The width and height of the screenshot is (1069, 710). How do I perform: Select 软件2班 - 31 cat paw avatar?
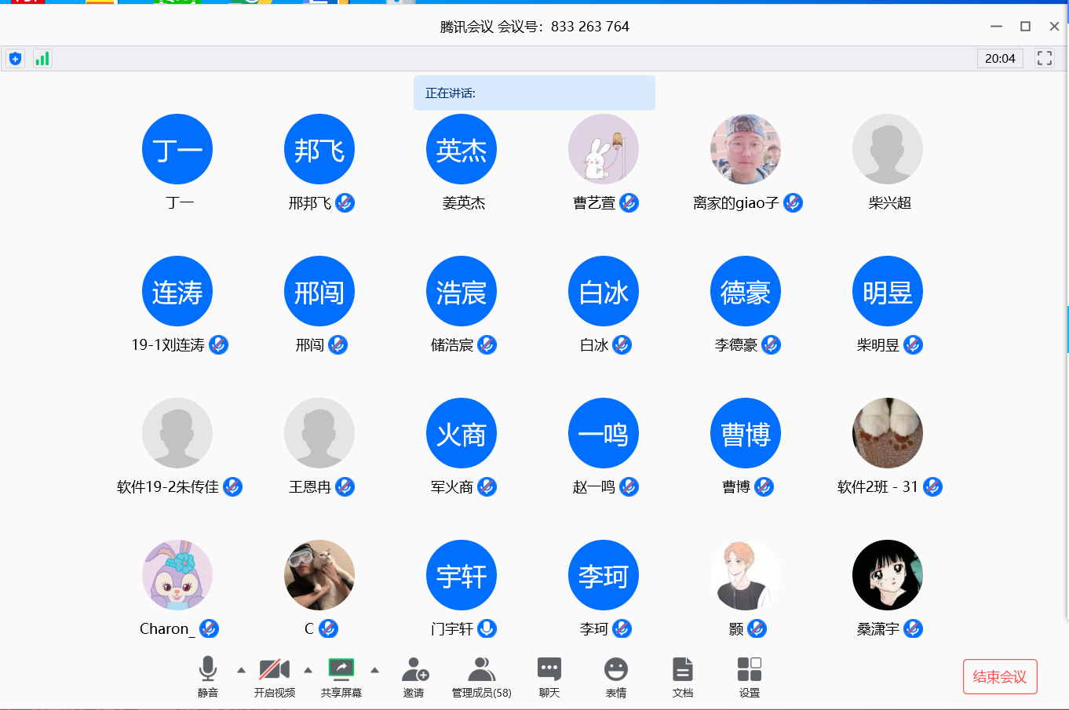pyautogui.click(x=888, y=433)
